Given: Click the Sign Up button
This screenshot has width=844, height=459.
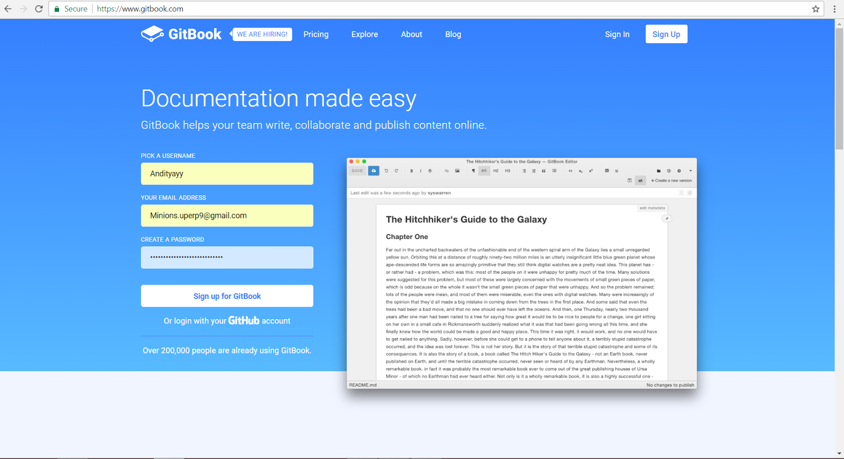Looking at the screenshot, I should pos(666,34).
